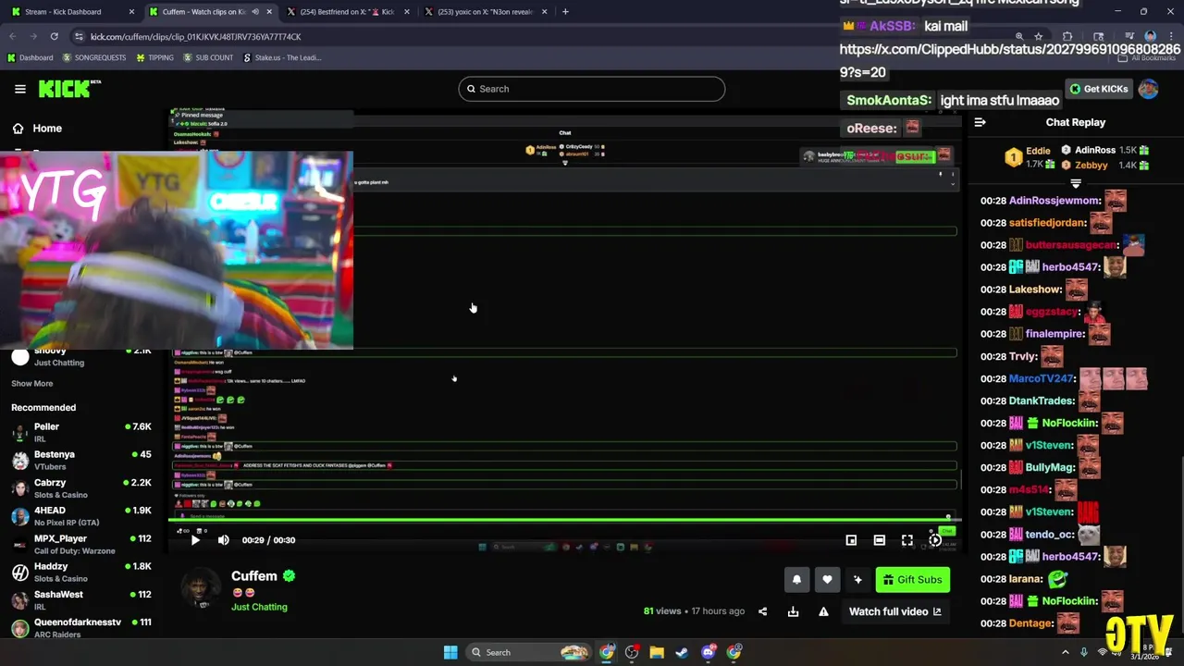Enable picture-in-picture mini player

click(x=851, y=540)
